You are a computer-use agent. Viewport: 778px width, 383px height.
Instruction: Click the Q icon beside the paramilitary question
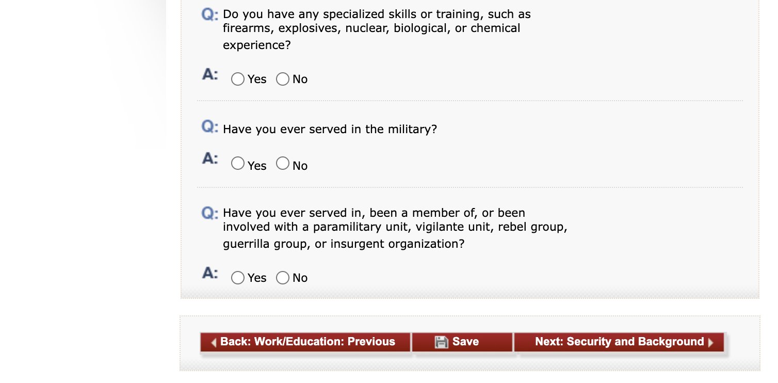click(210, 213)
